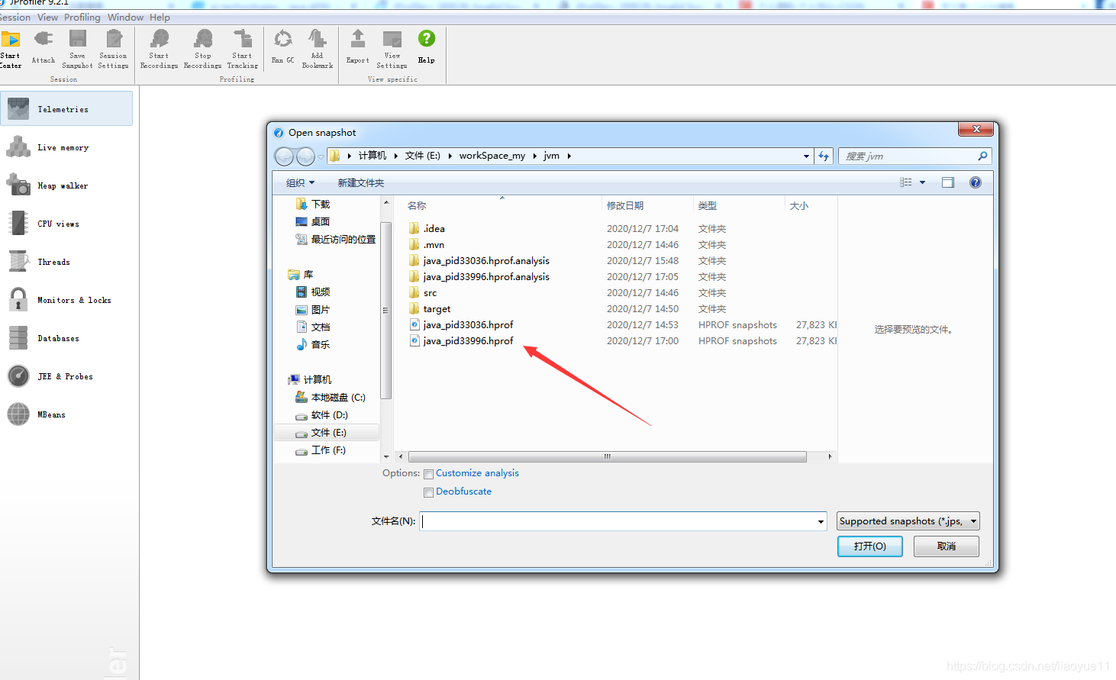Toggle the preview pane icon
The width and height of the screenshot is (1116, 680).
click(948, 182)
